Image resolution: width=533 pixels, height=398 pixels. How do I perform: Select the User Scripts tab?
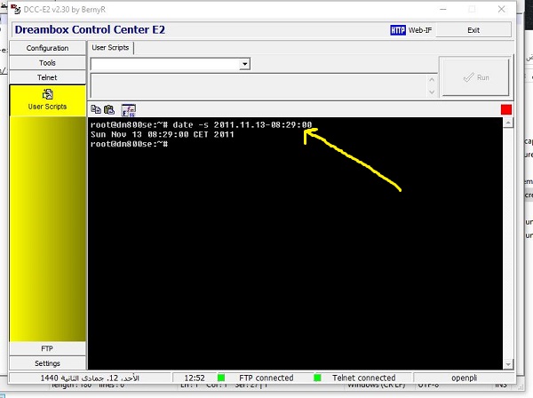110,48
